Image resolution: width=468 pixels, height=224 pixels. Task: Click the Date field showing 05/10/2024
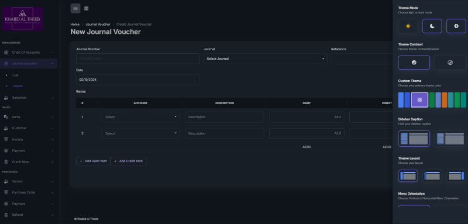coord(138,80)
